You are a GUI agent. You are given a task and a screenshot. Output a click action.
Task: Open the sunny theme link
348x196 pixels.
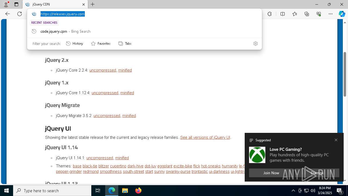click(159, 171)
